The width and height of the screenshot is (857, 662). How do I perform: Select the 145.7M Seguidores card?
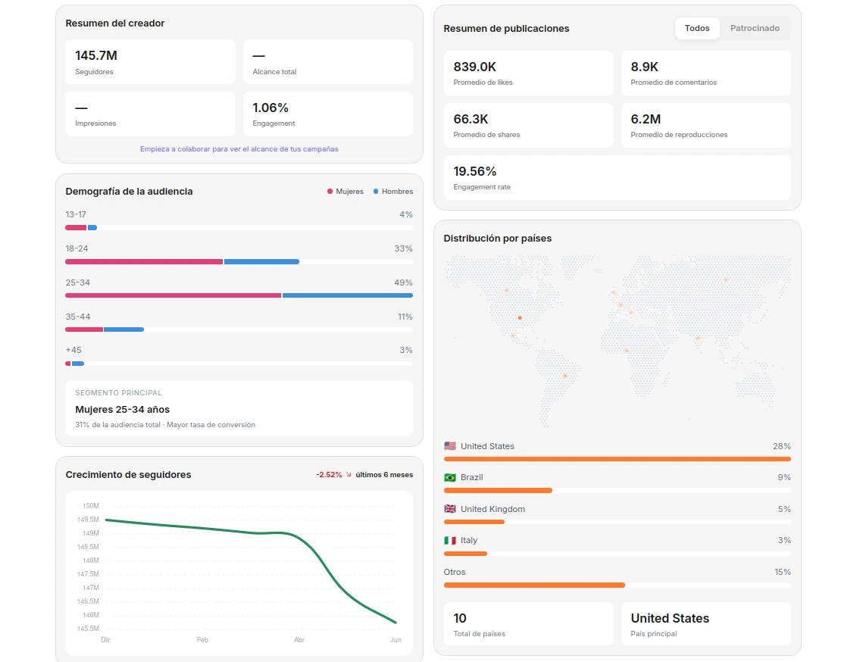[x=150, y=61]
